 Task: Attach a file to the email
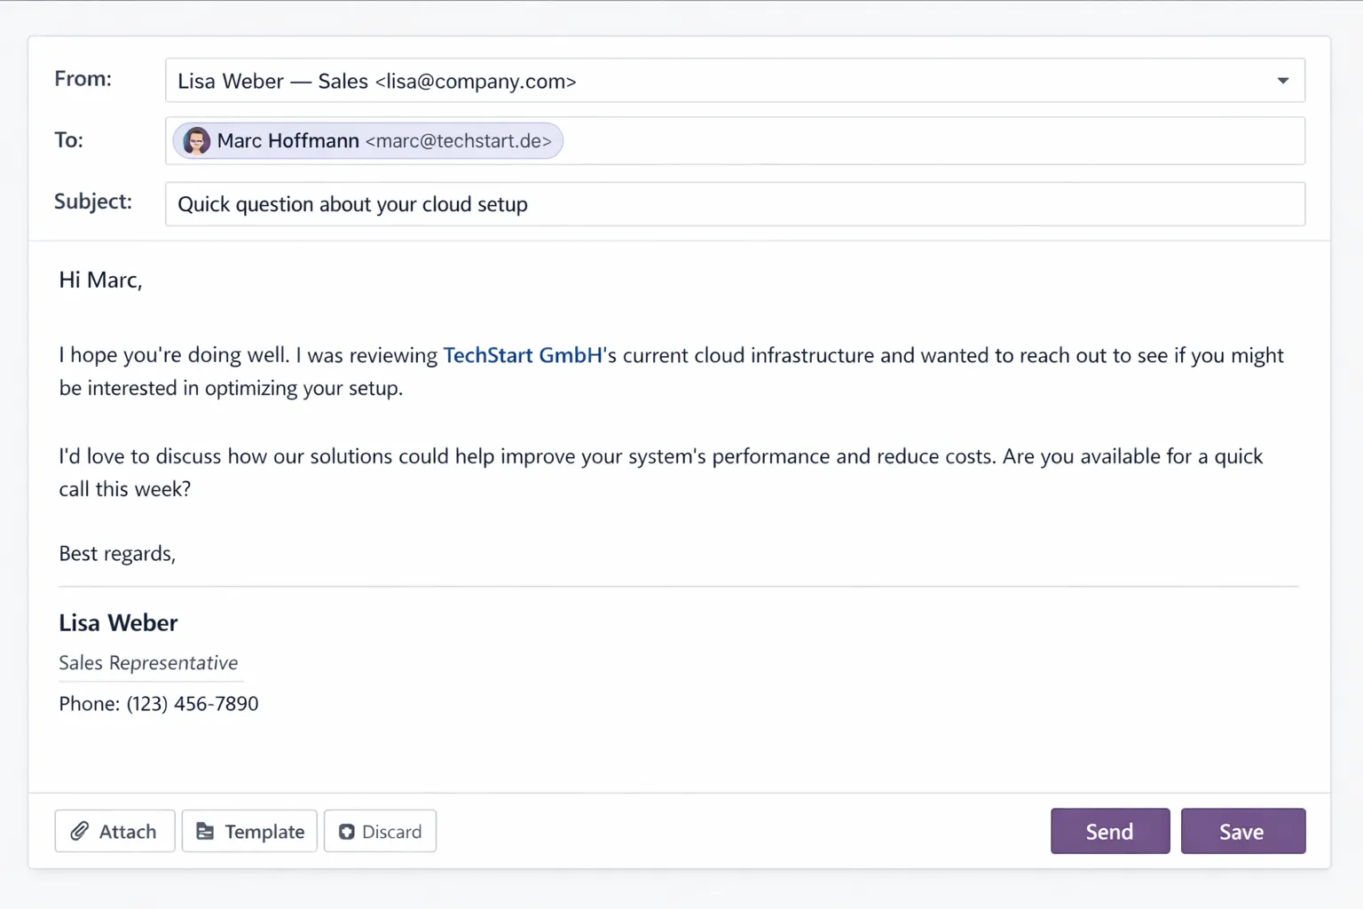click(114, 831)
